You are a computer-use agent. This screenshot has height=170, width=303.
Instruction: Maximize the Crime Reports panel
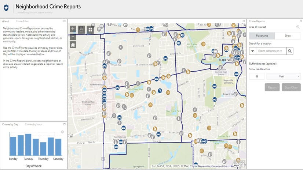click(300, 21)
